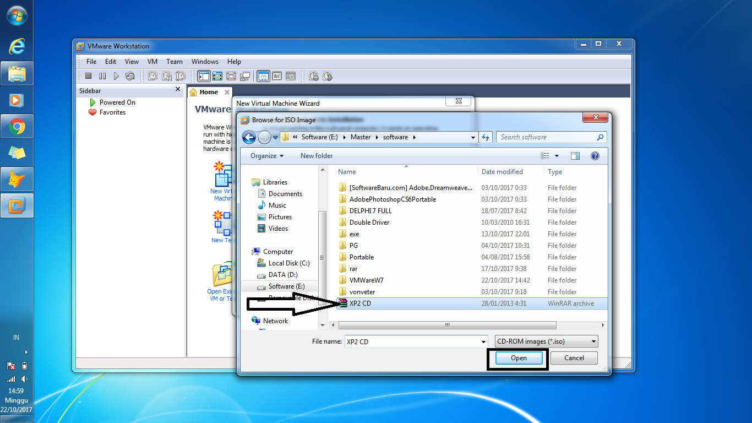The image size is (752, 423).
Task: Select the VMWareW7 folder
Action: pos(367,280)
